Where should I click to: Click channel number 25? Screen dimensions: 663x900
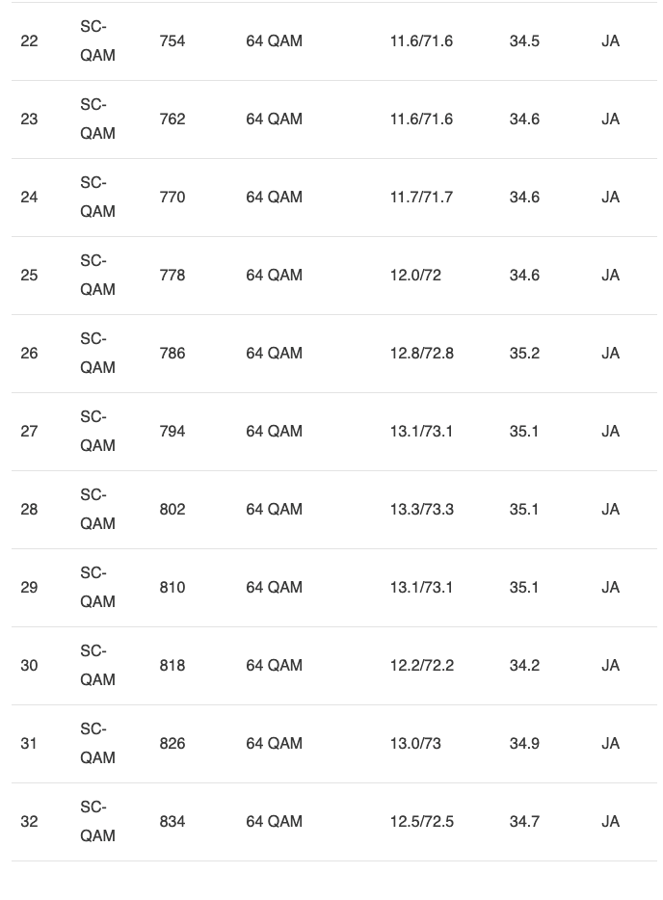click(x=29, y=276)
